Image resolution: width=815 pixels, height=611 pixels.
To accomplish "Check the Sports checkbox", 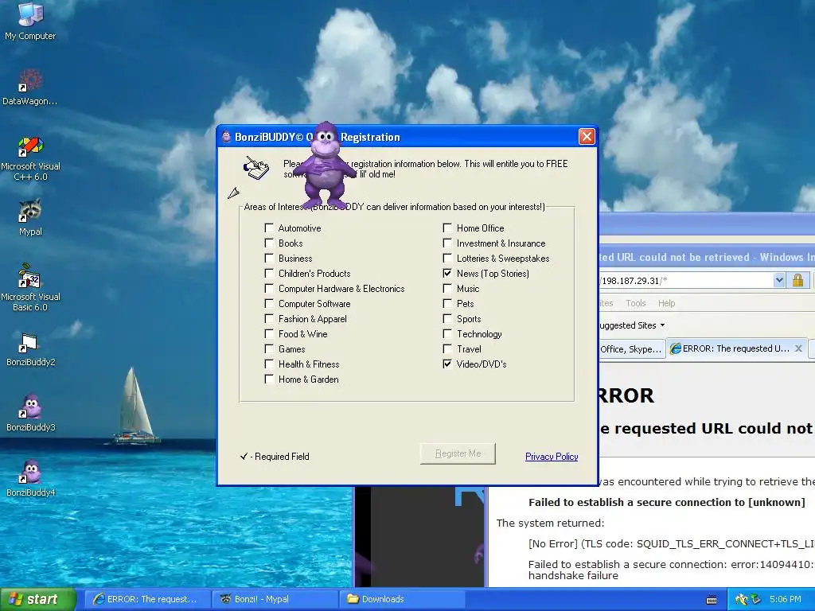I will coord(447,318).
